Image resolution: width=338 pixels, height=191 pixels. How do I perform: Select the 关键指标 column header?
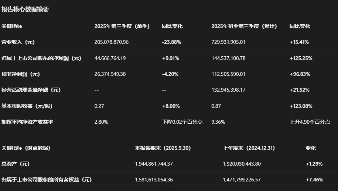click(12, 26)
